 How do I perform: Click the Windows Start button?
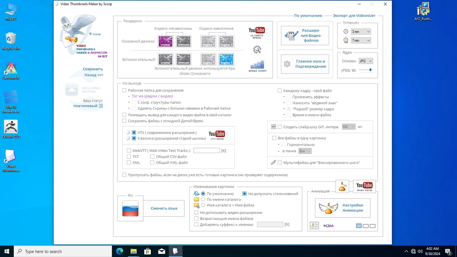pyautogui.click(x=7, y=251)
